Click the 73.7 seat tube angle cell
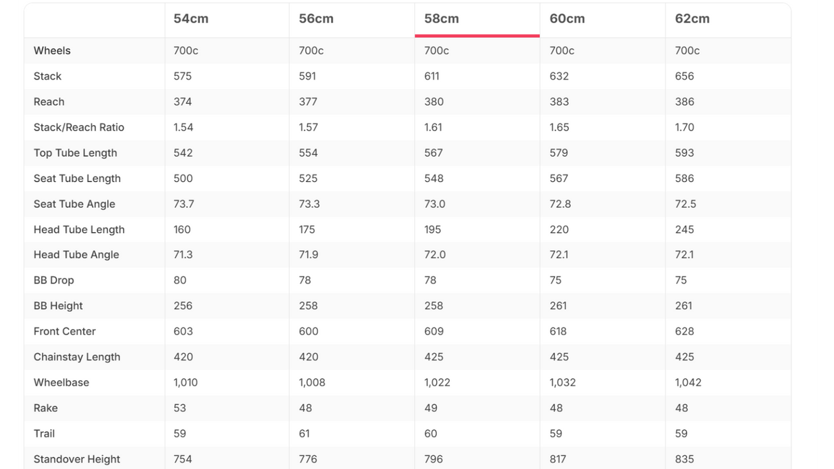Viewport: 834px width, 469px height. click(183, 204)
